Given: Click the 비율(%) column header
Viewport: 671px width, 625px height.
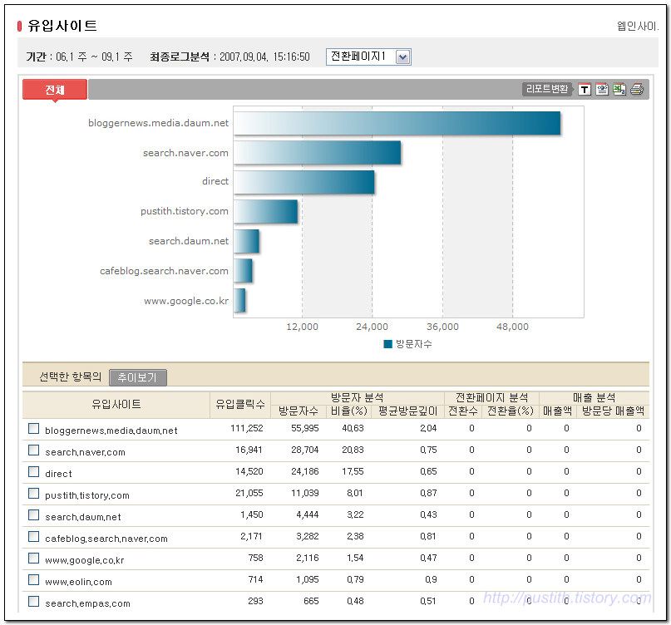Looking at the screenshot, I should (349, 411).
